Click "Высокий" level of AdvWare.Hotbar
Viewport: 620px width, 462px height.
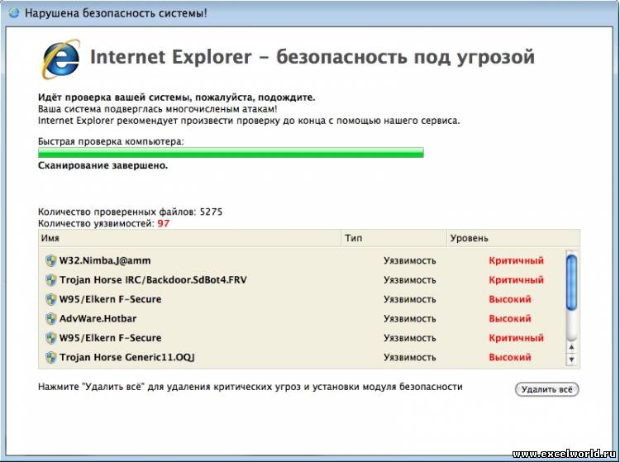click(x=510, y=318)
